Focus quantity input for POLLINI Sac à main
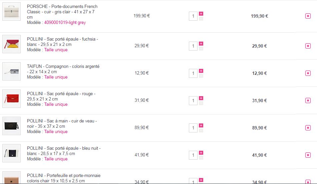 tap(193, 128)
